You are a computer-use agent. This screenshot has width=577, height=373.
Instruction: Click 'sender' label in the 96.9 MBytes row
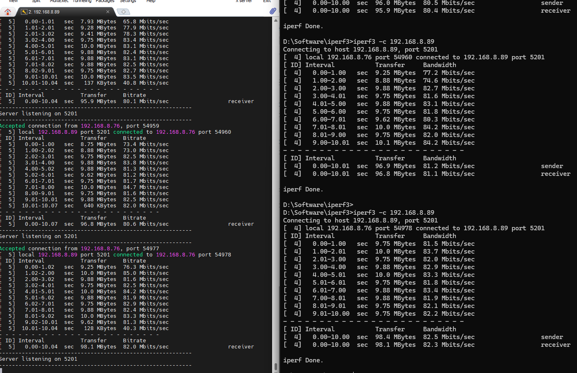tap(552, 166)
